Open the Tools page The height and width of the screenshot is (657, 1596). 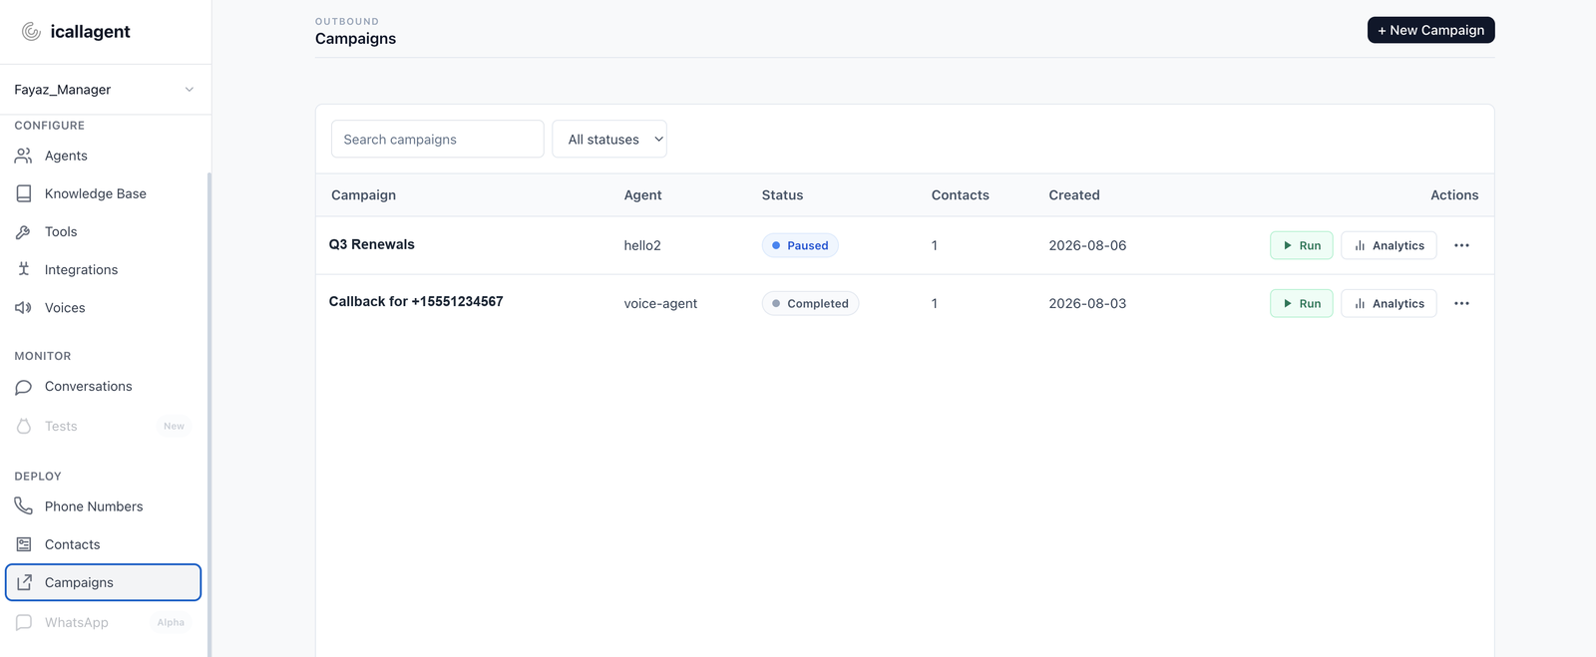click(x=104, y=231)
